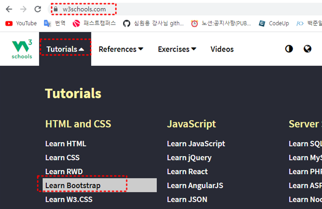Select Learn Bootstrap

100,185
